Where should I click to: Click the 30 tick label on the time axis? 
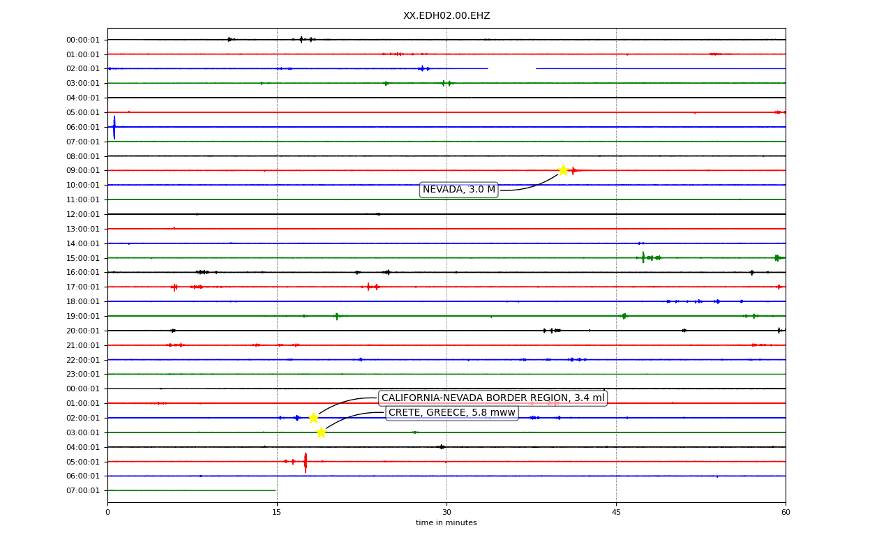[446, 513]
